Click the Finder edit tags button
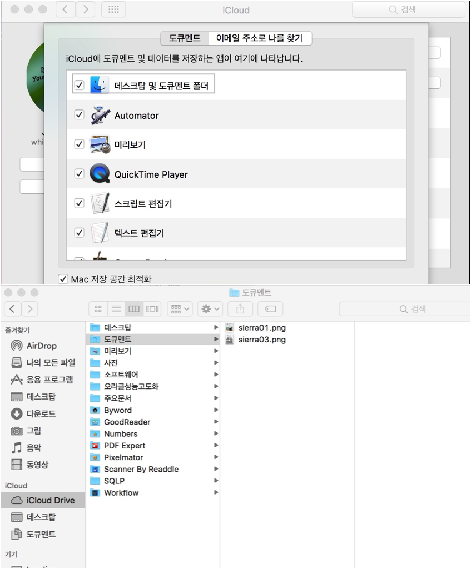471x569 pixels. point(271,309)
